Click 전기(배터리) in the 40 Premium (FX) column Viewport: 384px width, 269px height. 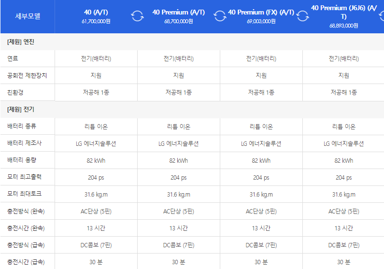click(x=261, y=58)
